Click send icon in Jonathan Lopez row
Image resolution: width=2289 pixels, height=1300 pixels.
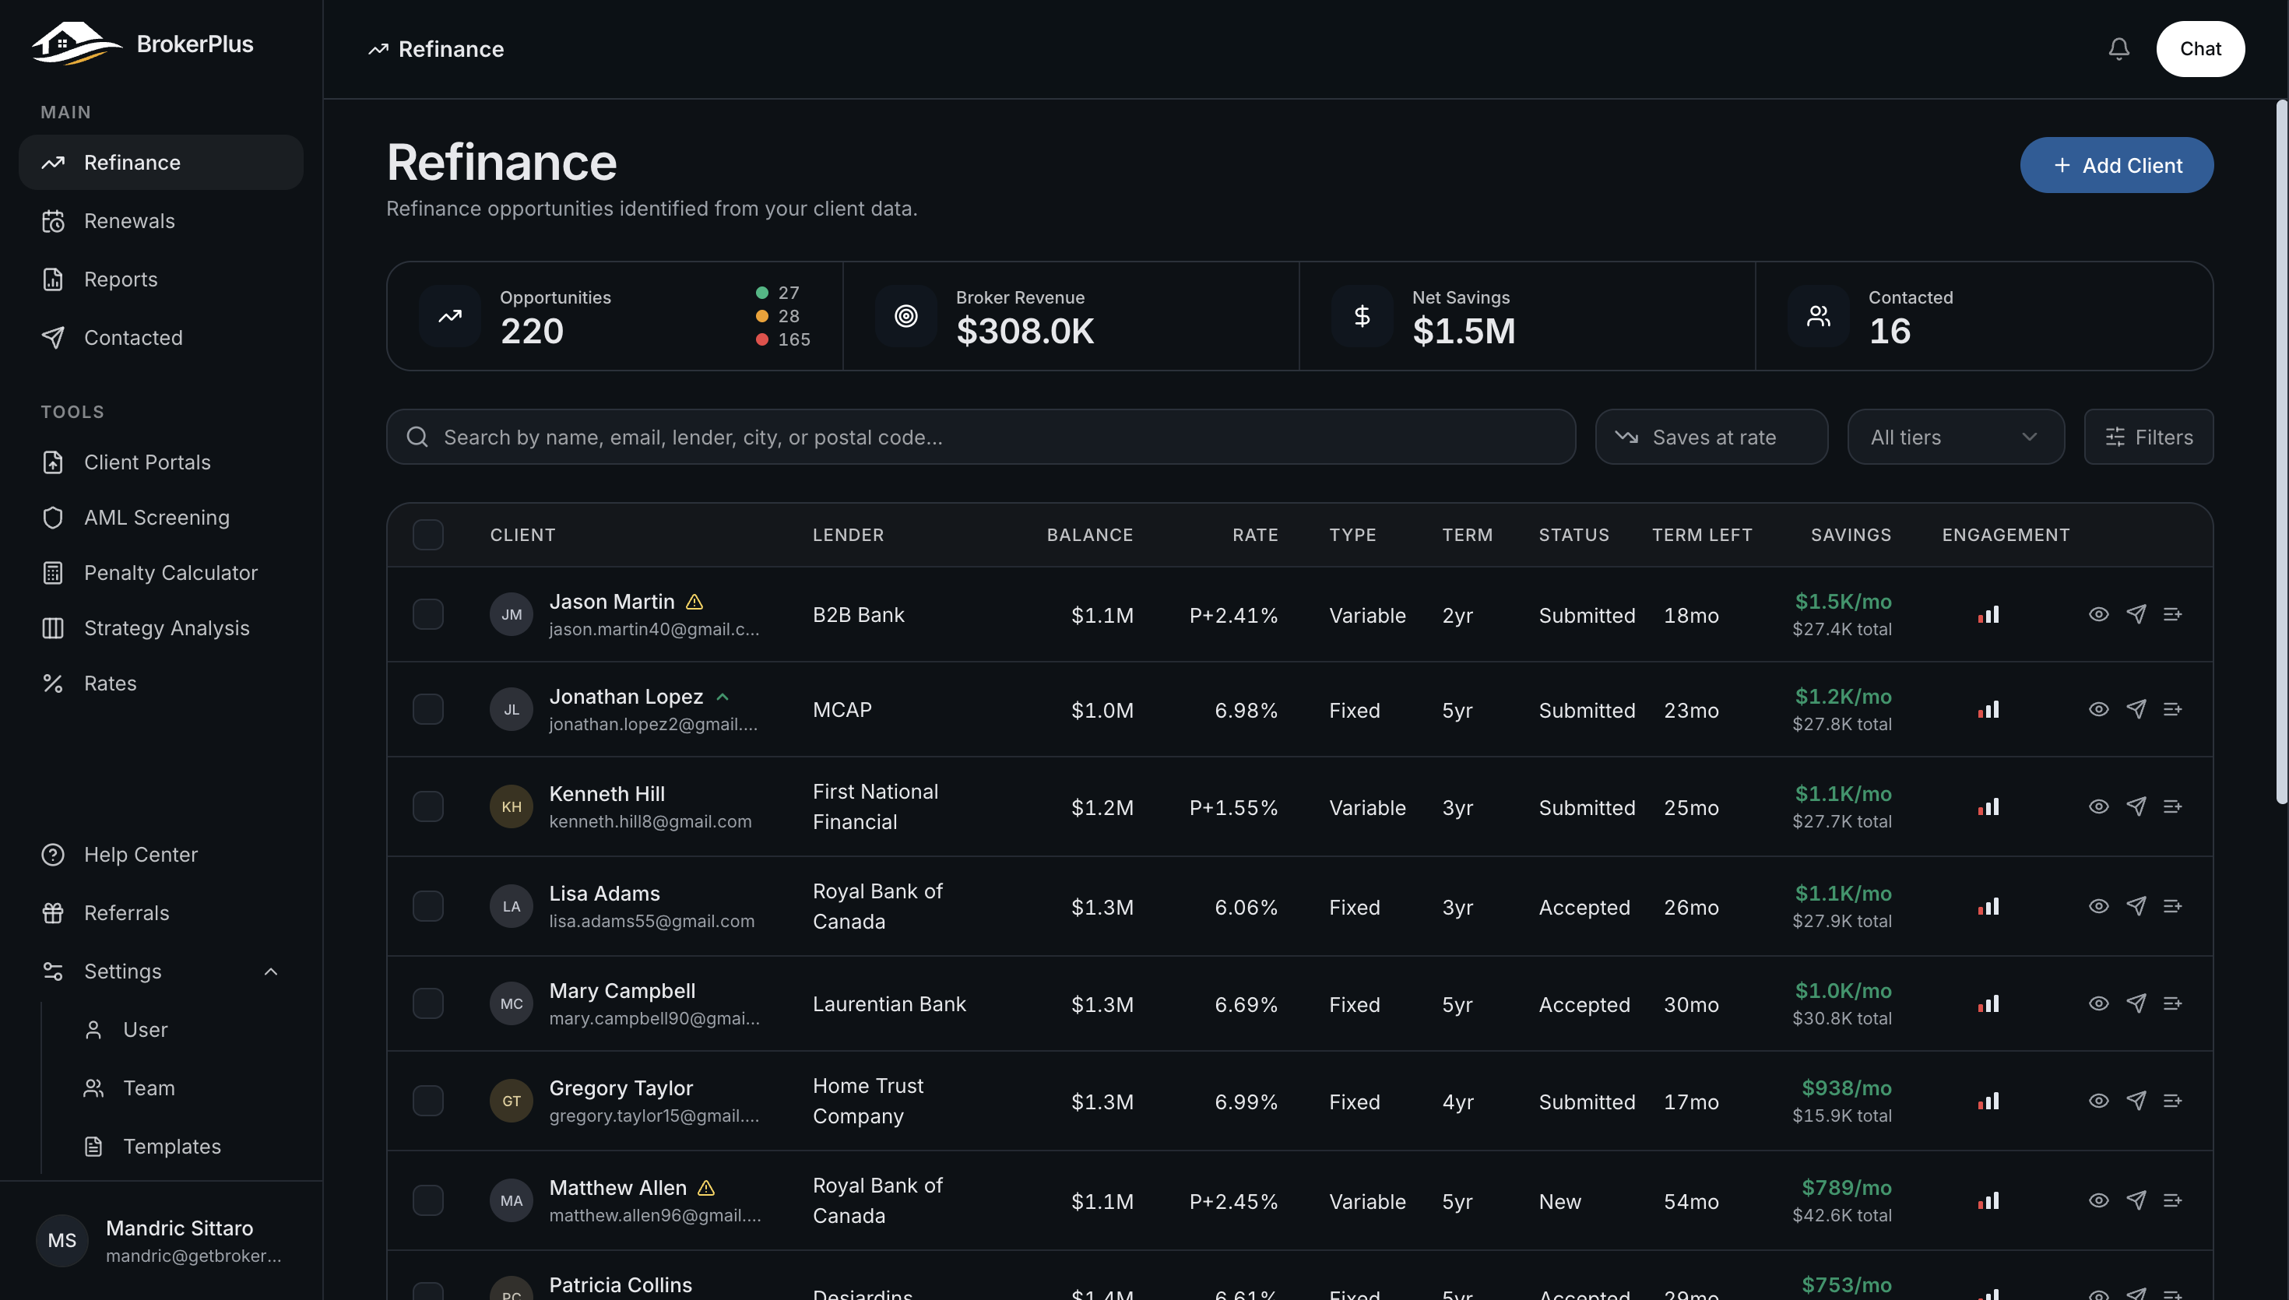click(2136, 709)
